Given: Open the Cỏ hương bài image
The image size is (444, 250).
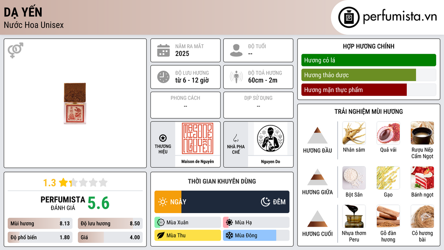Looking at the screenshot, I should tap(422, 217).
